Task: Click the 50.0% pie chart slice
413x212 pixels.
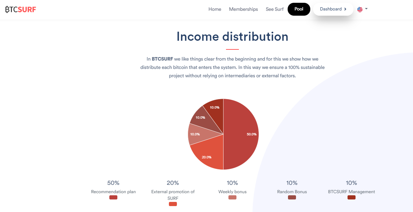Action: [x=241, y=134]
